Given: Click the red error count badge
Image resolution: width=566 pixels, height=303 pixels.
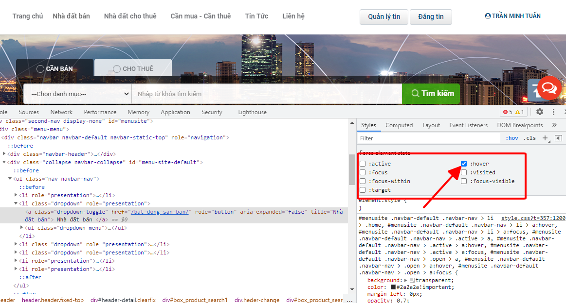Looking at the screenshot, I should [508, 112].
